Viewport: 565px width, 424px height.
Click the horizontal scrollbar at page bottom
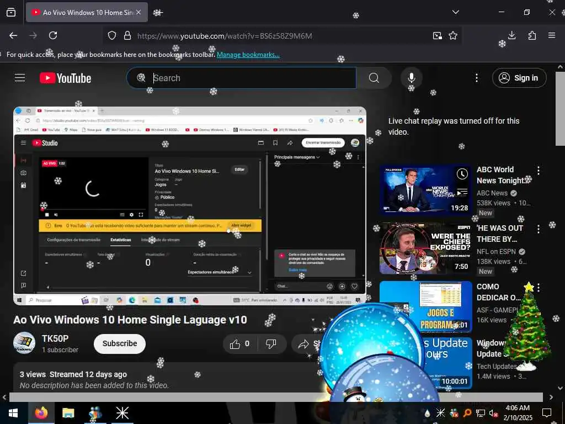pos(276,397)
